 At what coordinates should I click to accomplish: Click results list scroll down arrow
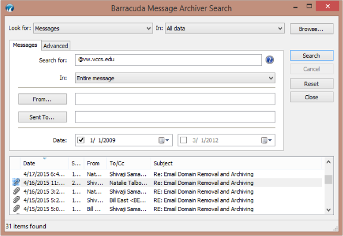[x=328, y=210]
